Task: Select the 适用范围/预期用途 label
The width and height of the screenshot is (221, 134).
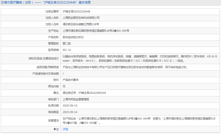Action: [48, 67]
